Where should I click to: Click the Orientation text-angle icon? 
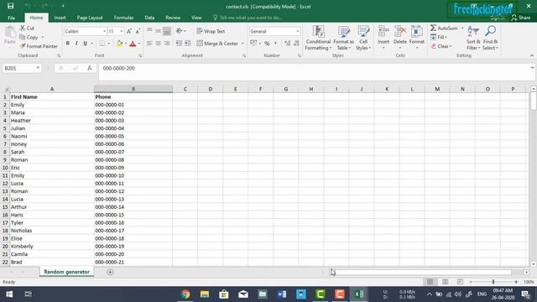pos(179,31)
